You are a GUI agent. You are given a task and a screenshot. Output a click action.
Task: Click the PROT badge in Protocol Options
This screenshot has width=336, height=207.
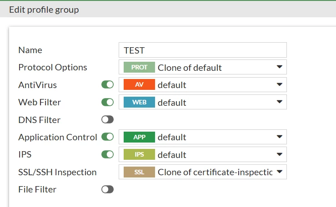139,67
